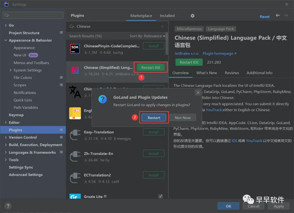
Task: Expand the Tools settings node
Action: pos(6,160)
